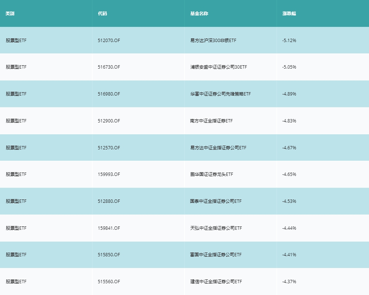Select fund code 512900.OF
Screen dimensions: 369x295
(109, 121)
